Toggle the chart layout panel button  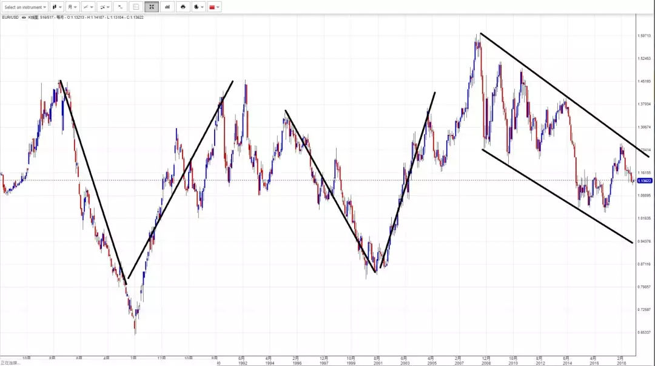[x=136, y=7]
